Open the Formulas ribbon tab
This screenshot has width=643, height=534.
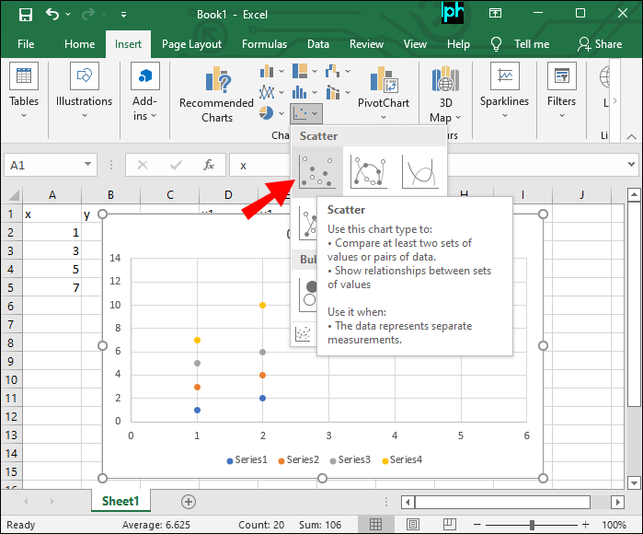(264, 44)
